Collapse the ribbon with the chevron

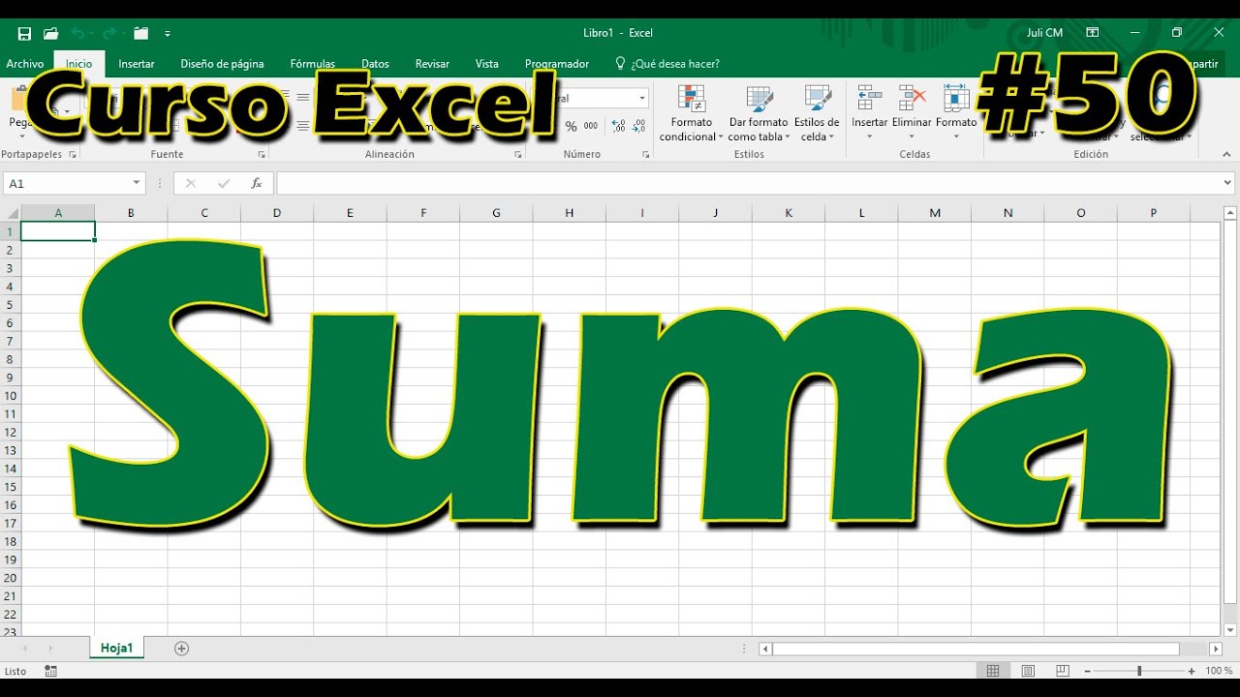1226,154
